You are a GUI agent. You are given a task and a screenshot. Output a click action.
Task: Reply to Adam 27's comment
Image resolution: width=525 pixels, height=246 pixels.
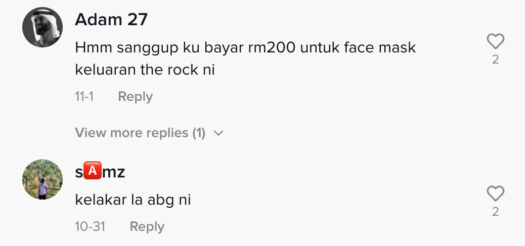point(135,96)
